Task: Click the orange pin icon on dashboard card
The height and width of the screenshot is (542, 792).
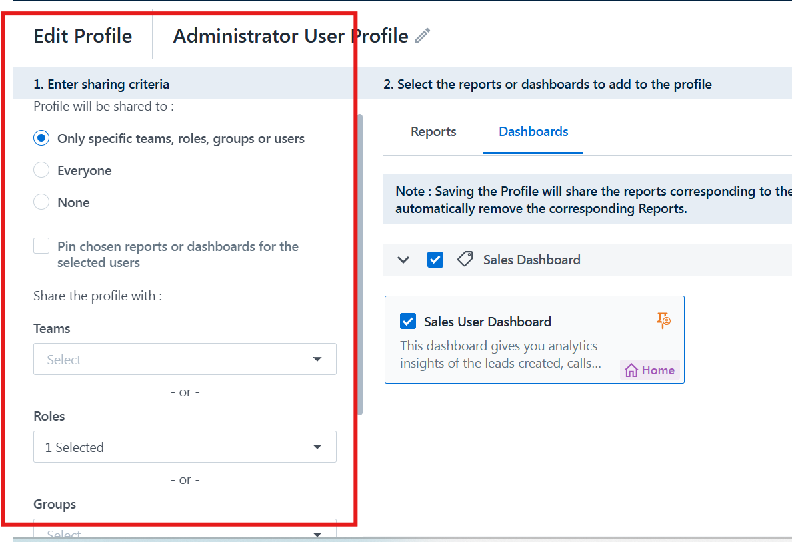Action: [x=663, y=320]
